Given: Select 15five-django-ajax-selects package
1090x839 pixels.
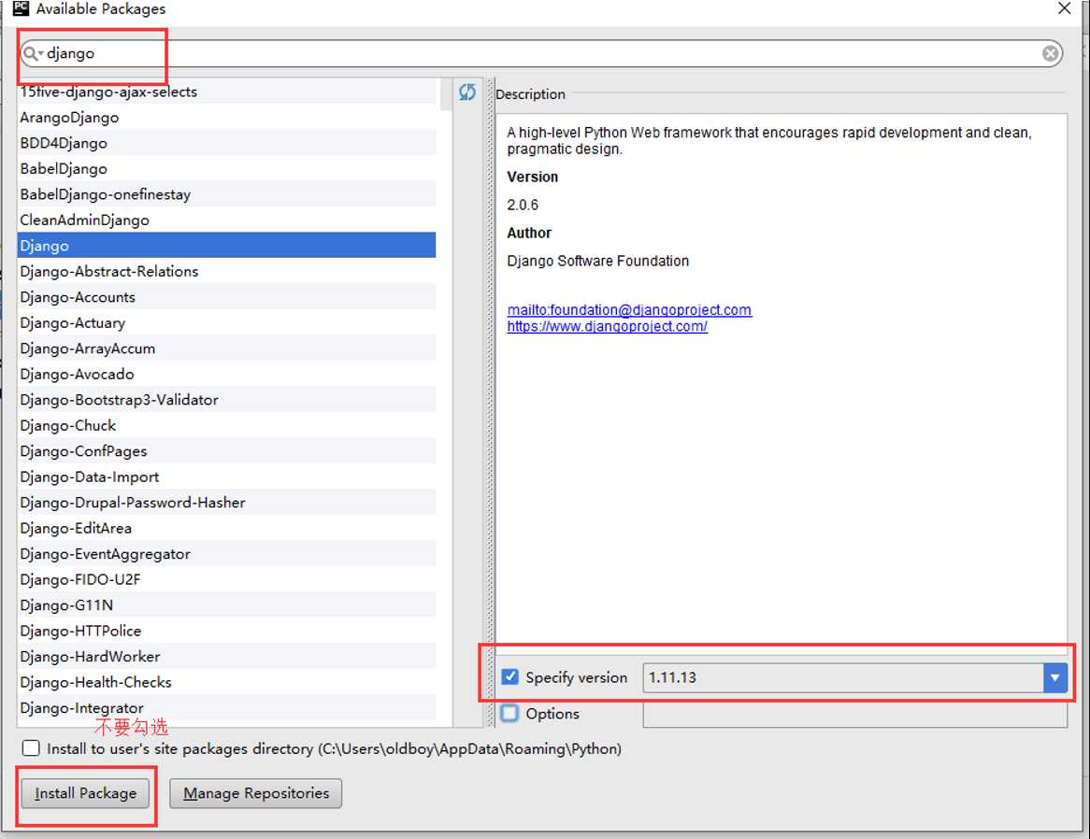Looking at the screenshot, I should pyautogui.click(x=226, y=92).
